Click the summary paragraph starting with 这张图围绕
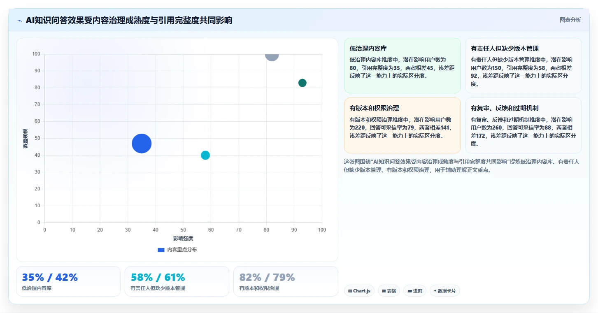 click(x=461, y=166)
